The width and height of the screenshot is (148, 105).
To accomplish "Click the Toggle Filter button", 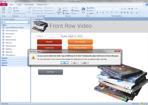I will pos(50,14).
